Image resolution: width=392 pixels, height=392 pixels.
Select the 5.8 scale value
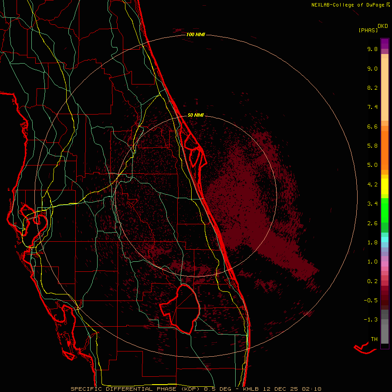click(x=372, y=146)
